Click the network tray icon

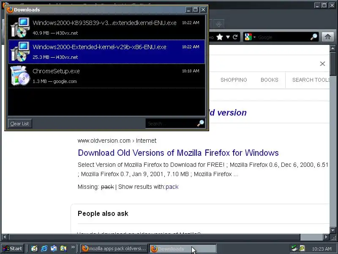(294, 248)
